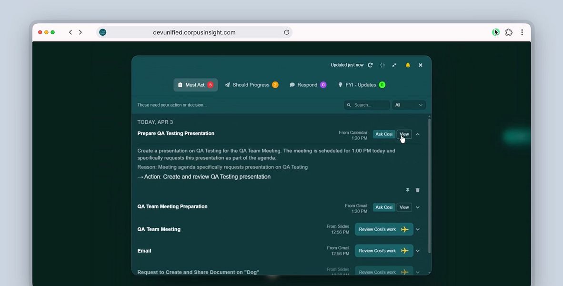Switch to Must Act tab

[196, 85]
